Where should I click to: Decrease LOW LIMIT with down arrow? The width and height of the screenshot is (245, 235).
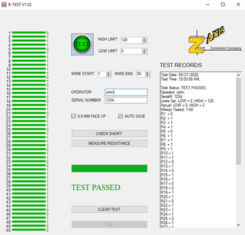[145, 53]
